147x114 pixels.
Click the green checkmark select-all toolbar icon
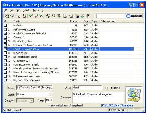(31, 16)
